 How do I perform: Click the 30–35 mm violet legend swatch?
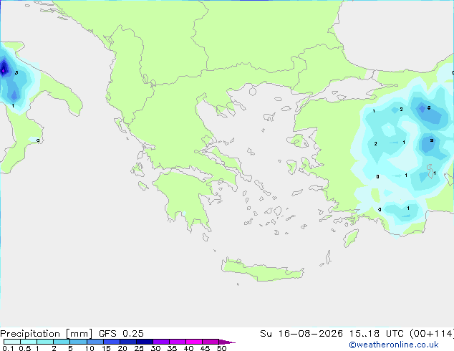coord(161,342)
